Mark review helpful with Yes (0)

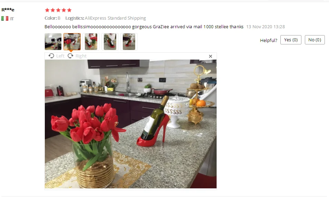pos(291,40)
